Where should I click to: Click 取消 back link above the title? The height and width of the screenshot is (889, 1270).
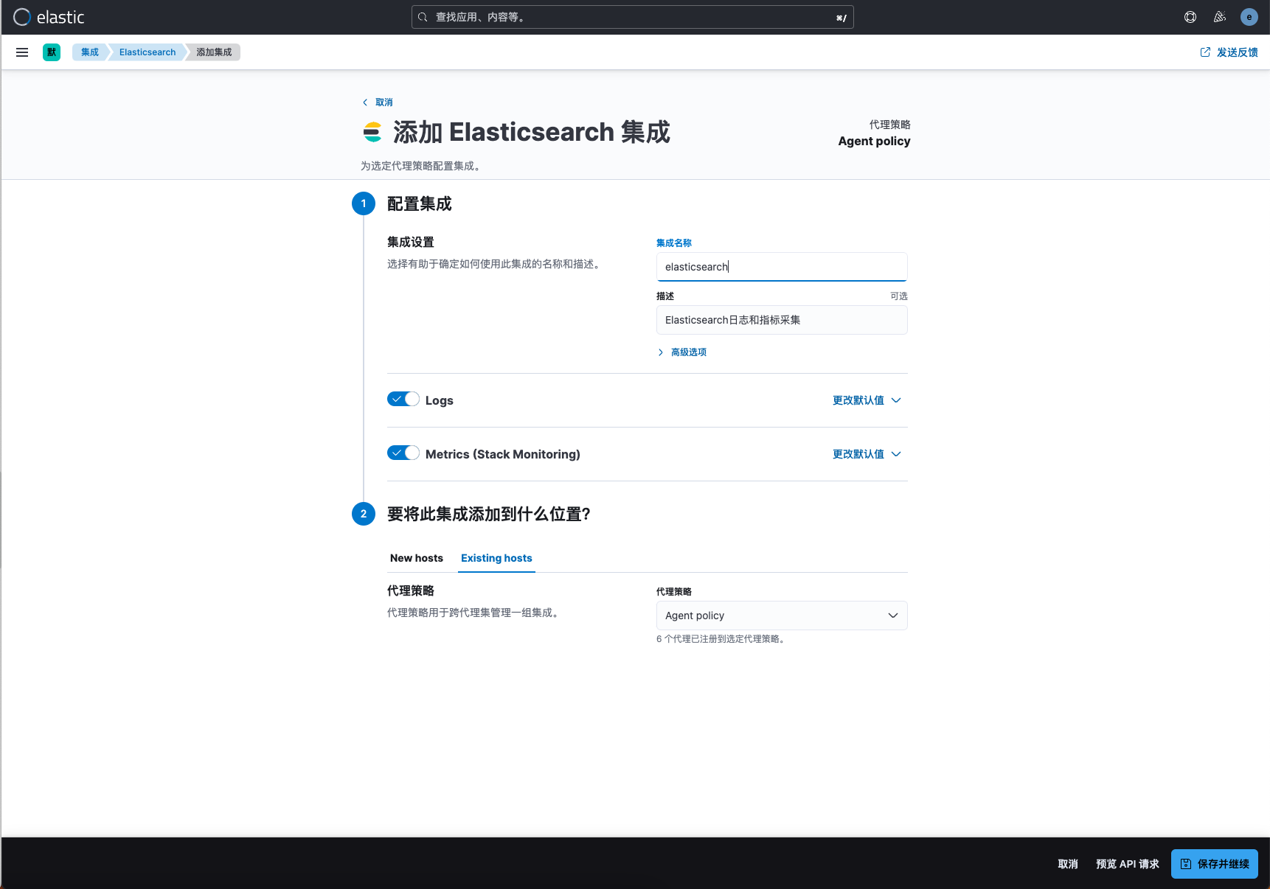378,102
